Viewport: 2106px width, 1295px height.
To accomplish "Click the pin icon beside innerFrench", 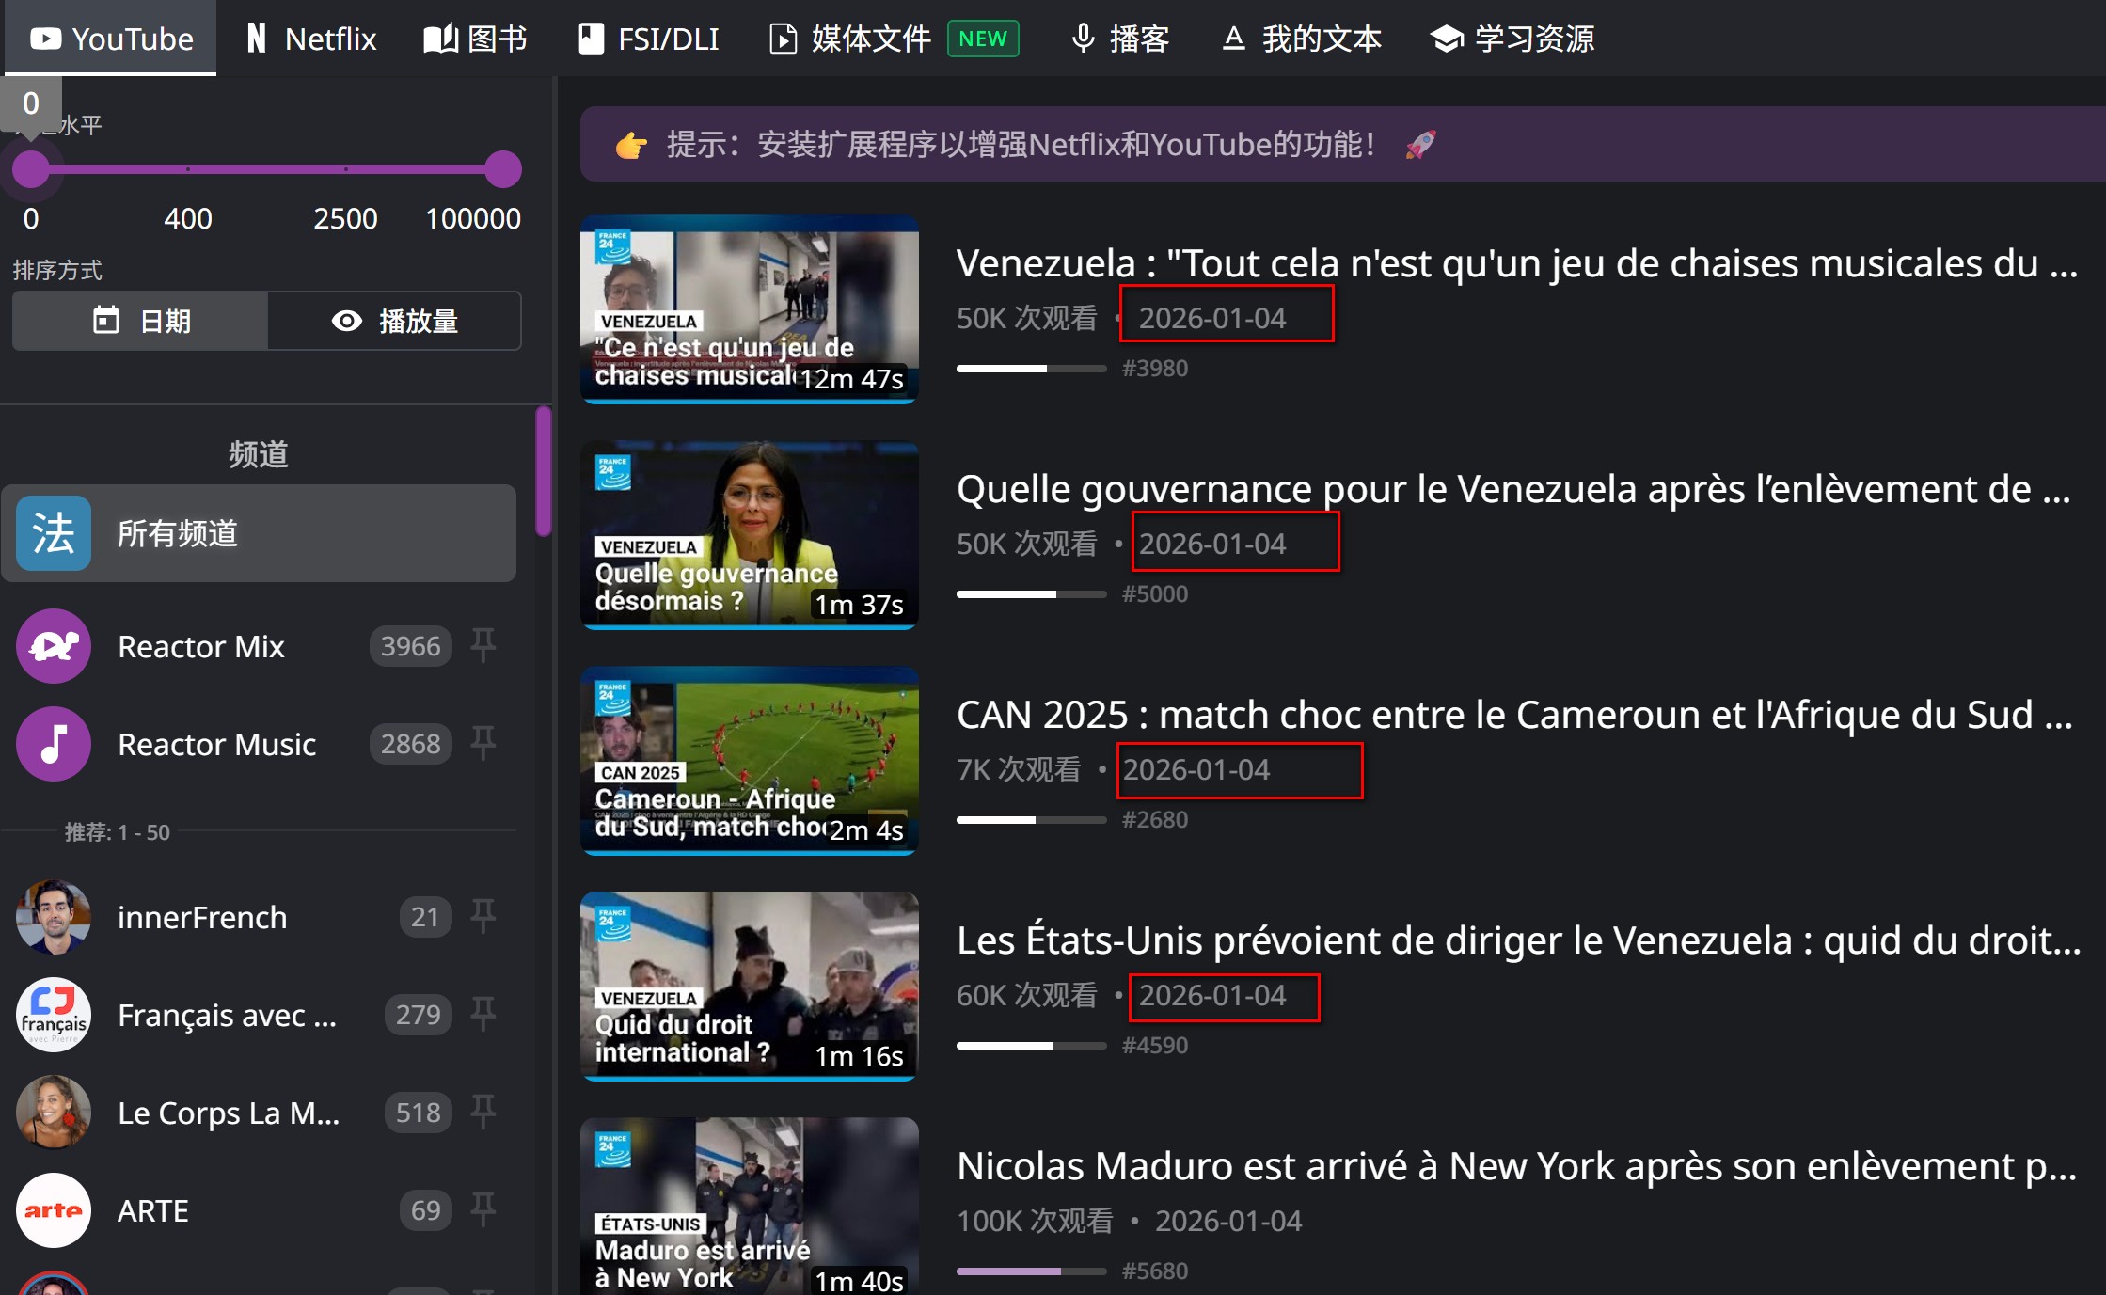I will [x=483, y=916].
